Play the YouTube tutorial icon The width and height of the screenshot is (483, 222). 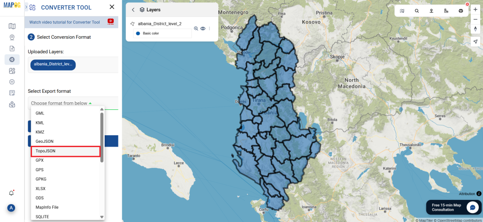(110, 22)
